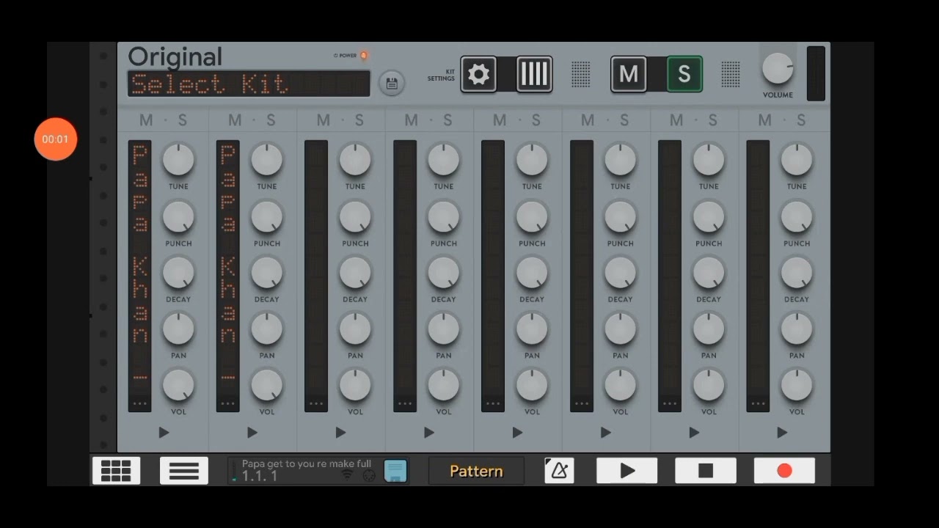Open the Select Kit display

click(249, 84)
